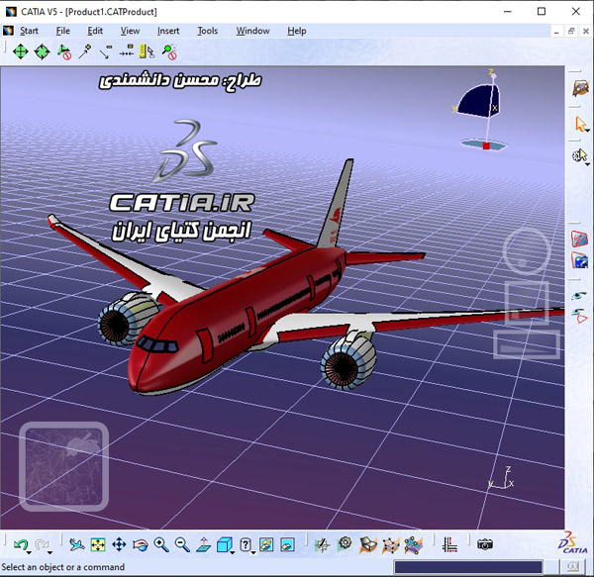Select the Normal View icon
This screenshot has height=577, width=594.
click(x=203, y=544)
